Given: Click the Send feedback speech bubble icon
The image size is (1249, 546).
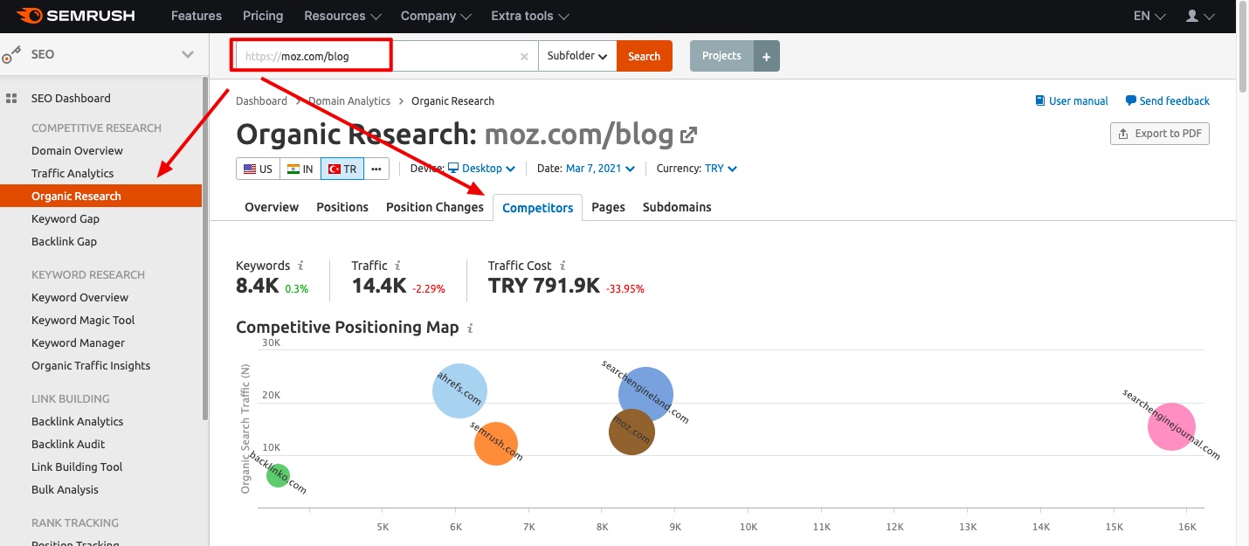Looking at the screenshot, I should (1131, 100).
